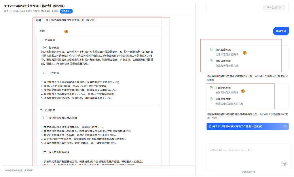Click document icon on blue work plan card
Viewport: 294px width, 177px height.
tap(210, 126)
